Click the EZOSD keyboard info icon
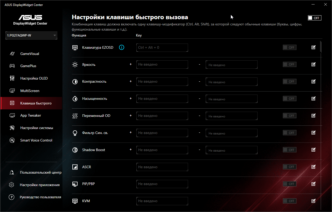 (x=122, y=47)
